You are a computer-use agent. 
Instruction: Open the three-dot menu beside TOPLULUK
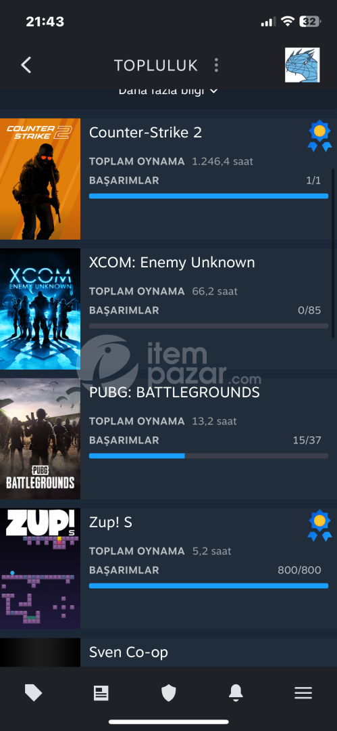216,65
